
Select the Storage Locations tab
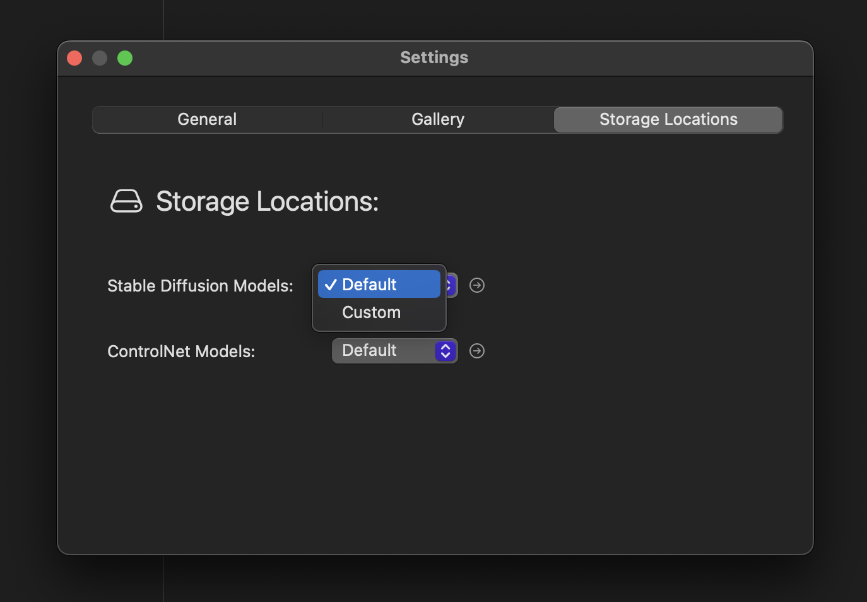(x=668, y=120)
